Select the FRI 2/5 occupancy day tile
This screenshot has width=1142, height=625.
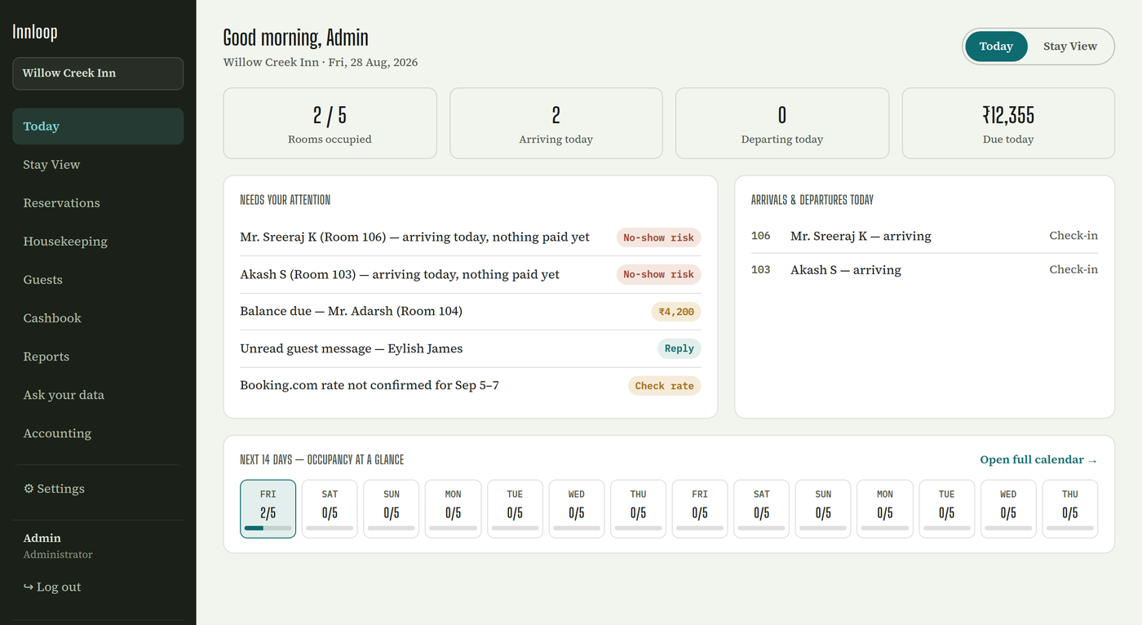(x=268, y=509)
